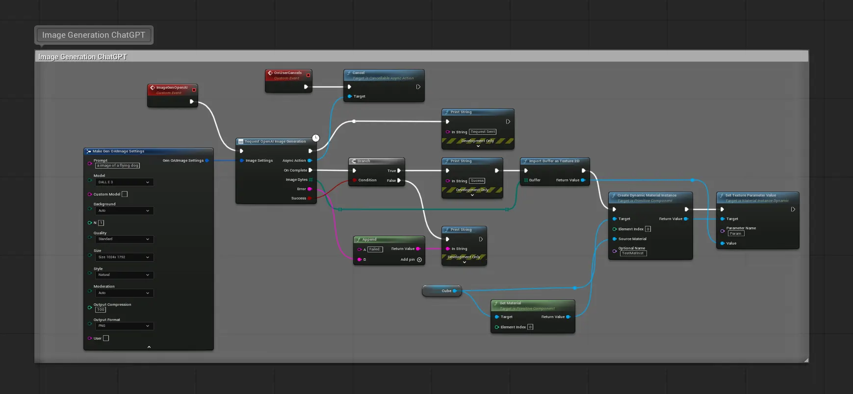The image size is (853, 394).
Task: Open the Background dropdown
Action: pyautogui.click(x=124, y=210)
